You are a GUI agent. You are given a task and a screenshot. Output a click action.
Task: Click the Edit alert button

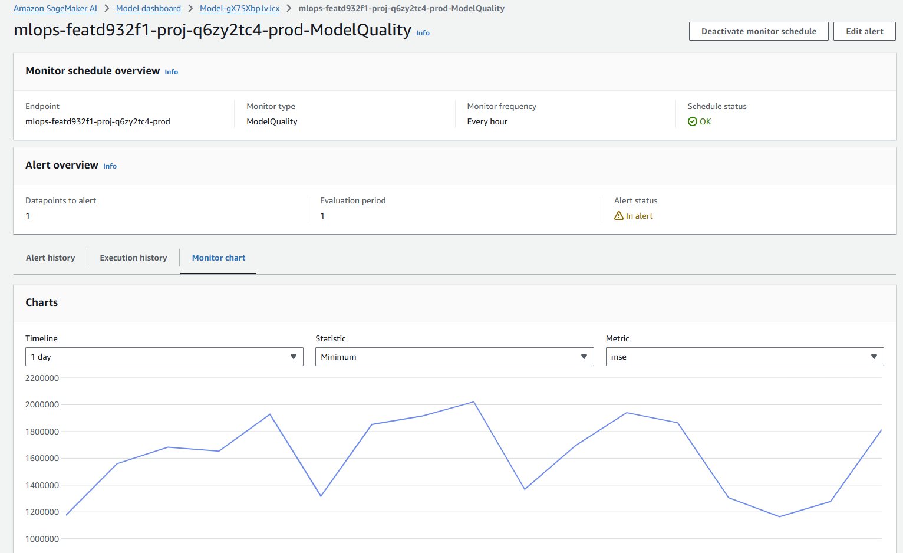865,31
